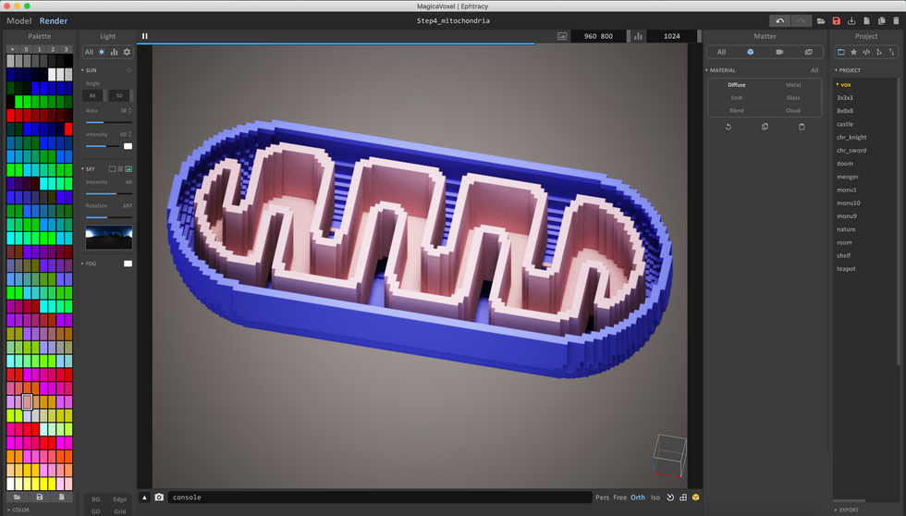This screenshot has width=906, height=516.
Task: Click the yellow cube icon at bottom
Action: [x=695, y=497]
